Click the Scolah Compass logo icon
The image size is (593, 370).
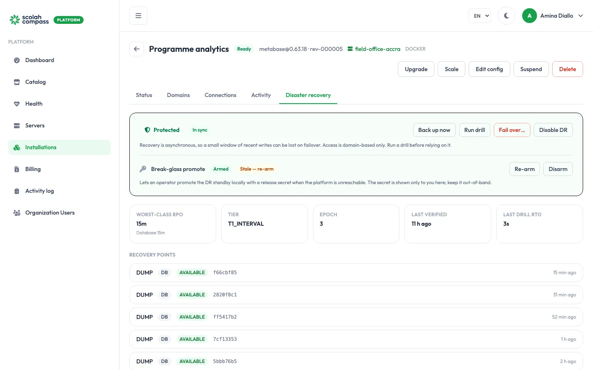tap(15, 20)
